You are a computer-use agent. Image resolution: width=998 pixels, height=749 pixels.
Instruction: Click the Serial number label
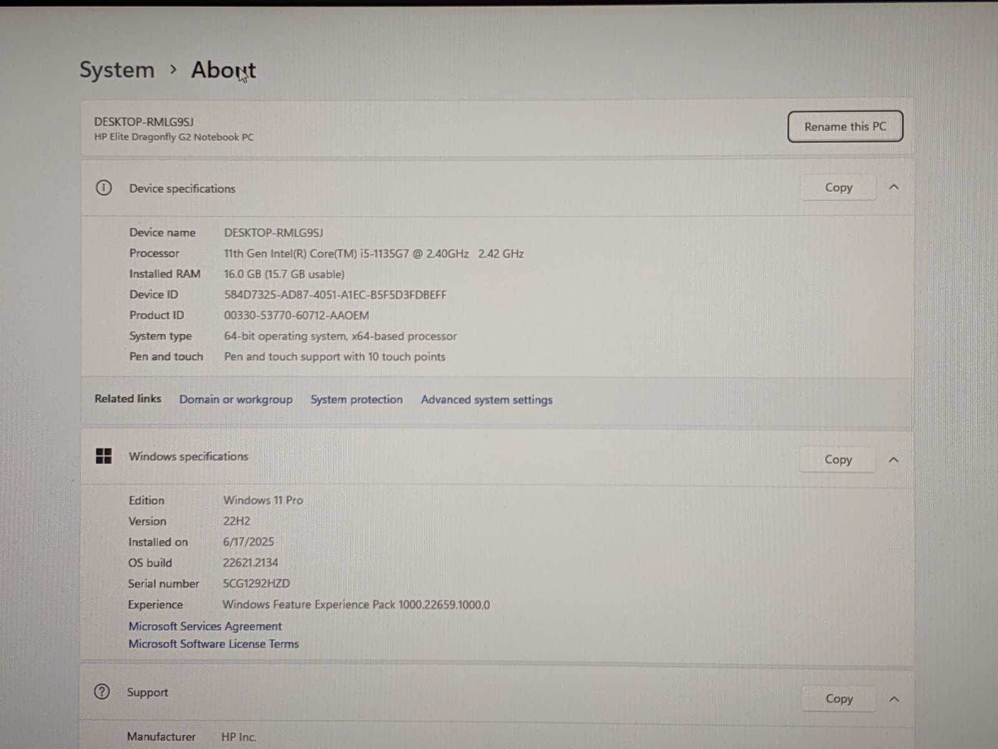click(x=163, y=584)
